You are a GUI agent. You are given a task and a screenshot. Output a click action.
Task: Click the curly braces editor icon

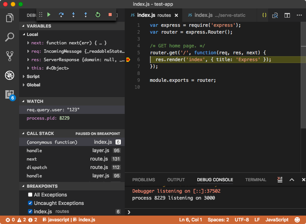pos(264,15)
